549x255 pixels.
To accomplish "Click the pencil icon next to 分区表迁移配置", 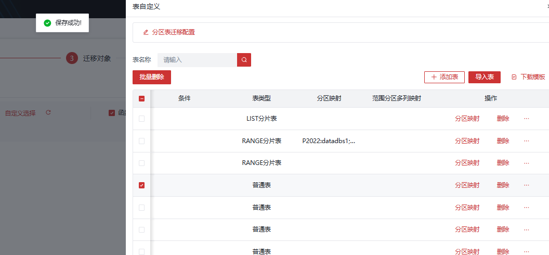I will click(146, 32).
